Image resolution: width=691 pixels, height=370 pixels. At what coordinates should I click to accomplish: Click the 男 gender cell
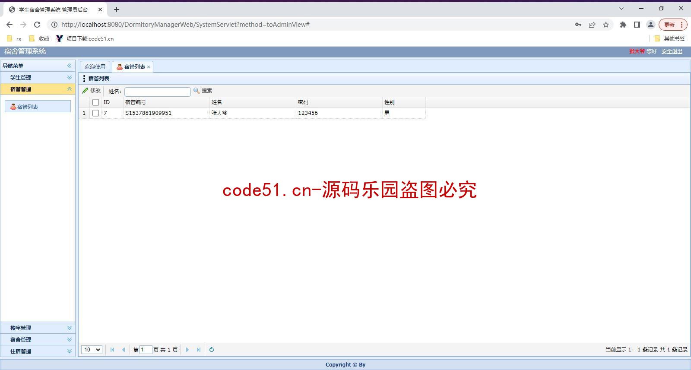(x=404, y=113)
